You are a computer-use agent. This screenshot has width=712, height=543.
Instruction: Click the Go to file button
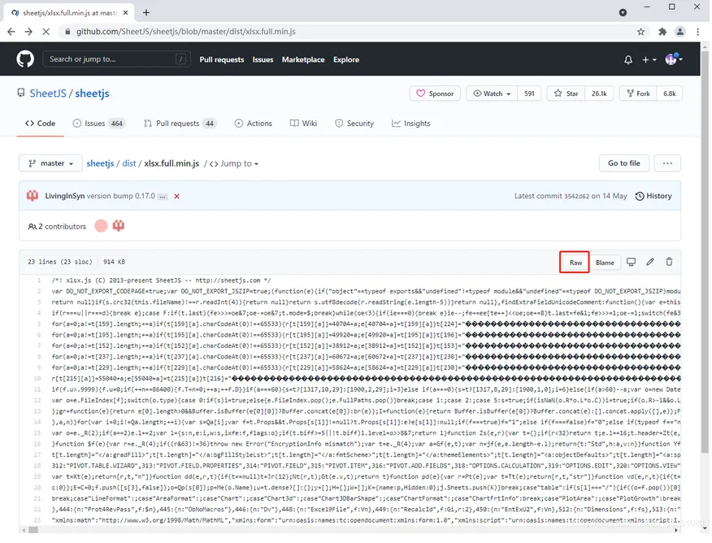click(624, 163)
